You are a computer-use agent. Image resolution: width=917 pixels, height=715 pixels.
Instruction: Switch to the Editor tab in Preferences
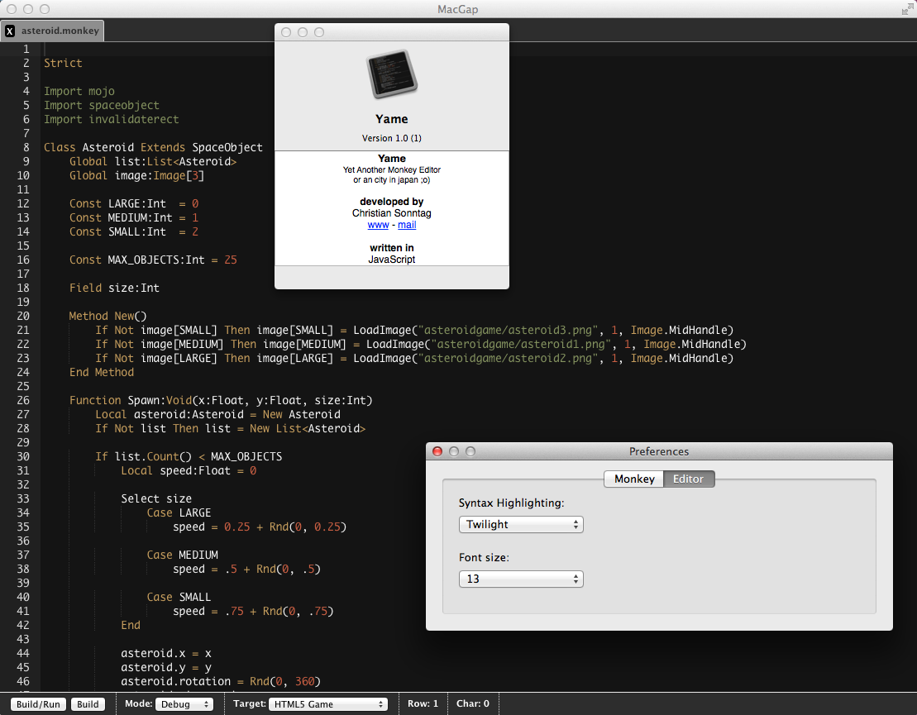point(689,479)
